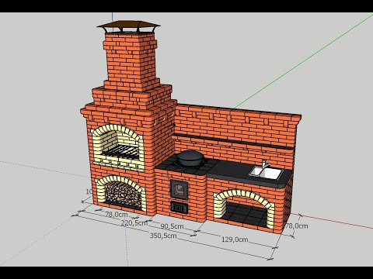
Task: Click the 129,0cm dimension label
Action: [235, 239]
